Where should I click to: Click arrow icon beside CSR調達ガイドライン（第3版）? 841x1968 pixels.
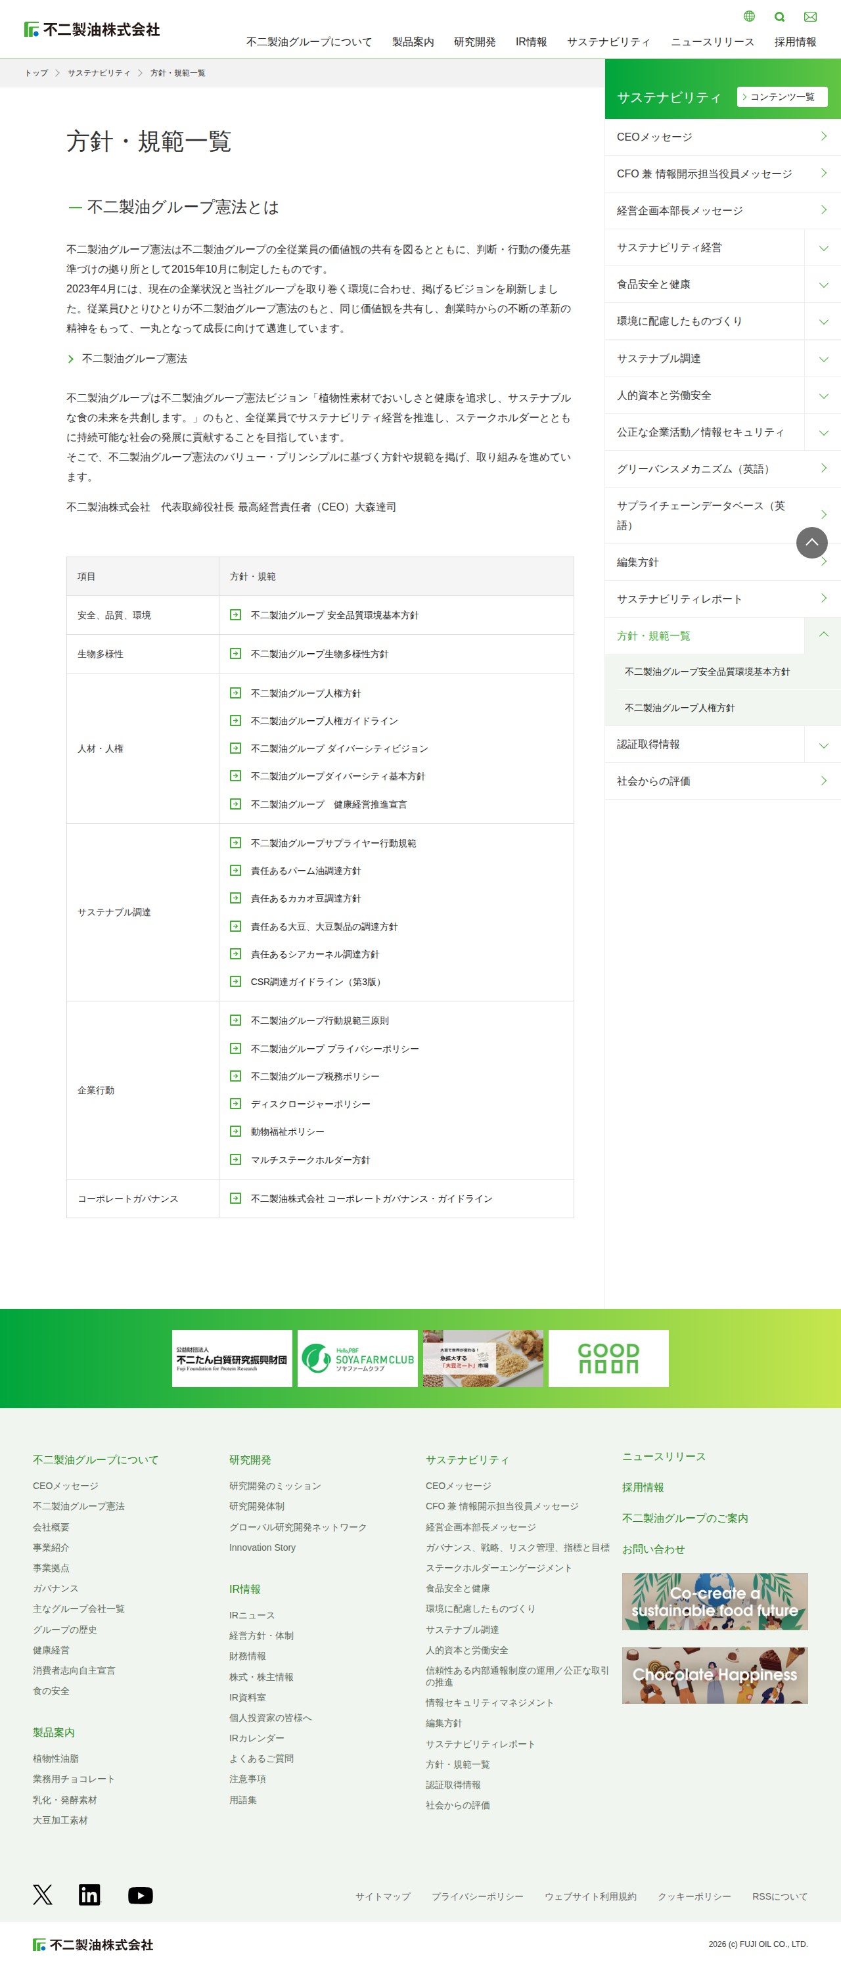(235, 982)
